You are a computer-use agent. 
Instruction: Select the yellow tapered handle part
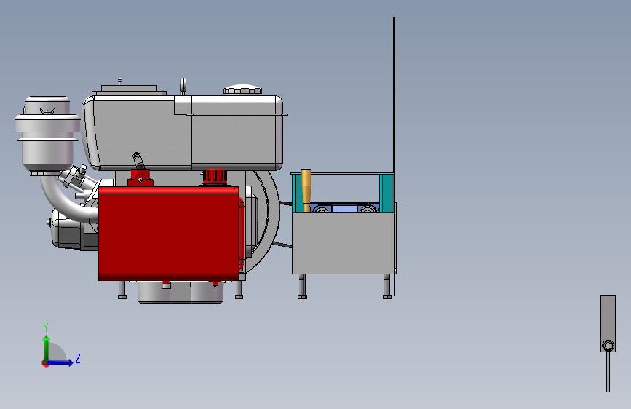point(306,189)
